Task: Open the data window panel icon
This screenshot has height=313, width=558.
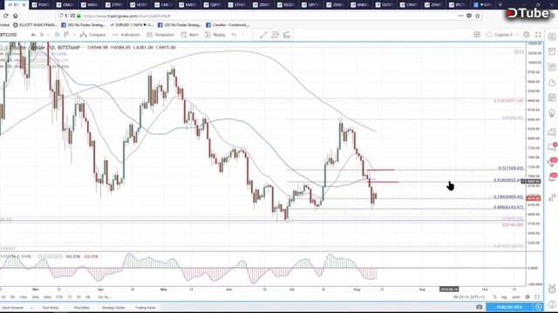Action: [x=552, y=67]
